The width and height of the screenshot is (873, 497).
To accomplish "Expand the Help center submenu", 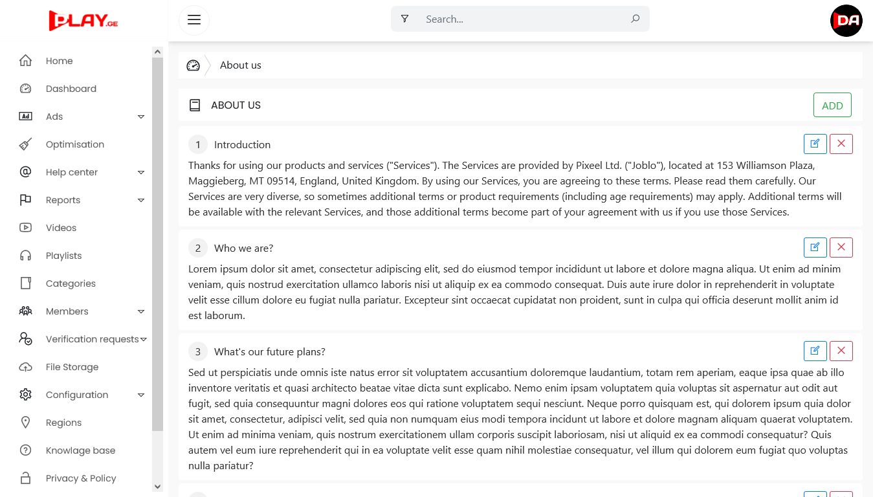I will pos(140,172).
